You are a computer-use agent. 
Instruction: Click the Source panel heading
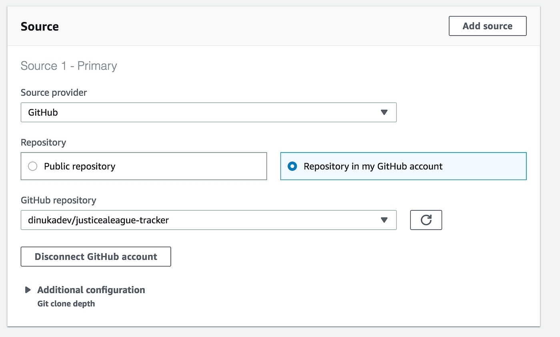(x=40, y=26)
